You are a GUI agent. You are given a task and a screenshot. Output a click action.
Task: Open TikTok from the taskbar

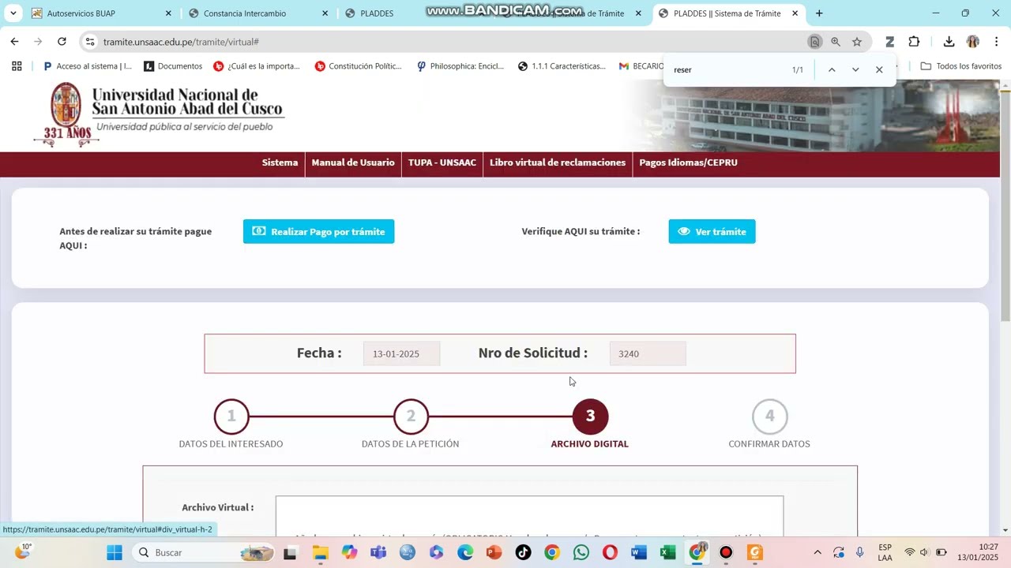pos(523,552)
